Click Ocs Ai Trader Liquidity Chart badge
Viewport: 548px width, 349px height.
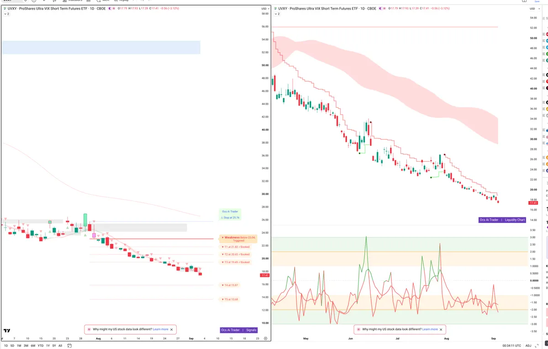click(502, 220)
